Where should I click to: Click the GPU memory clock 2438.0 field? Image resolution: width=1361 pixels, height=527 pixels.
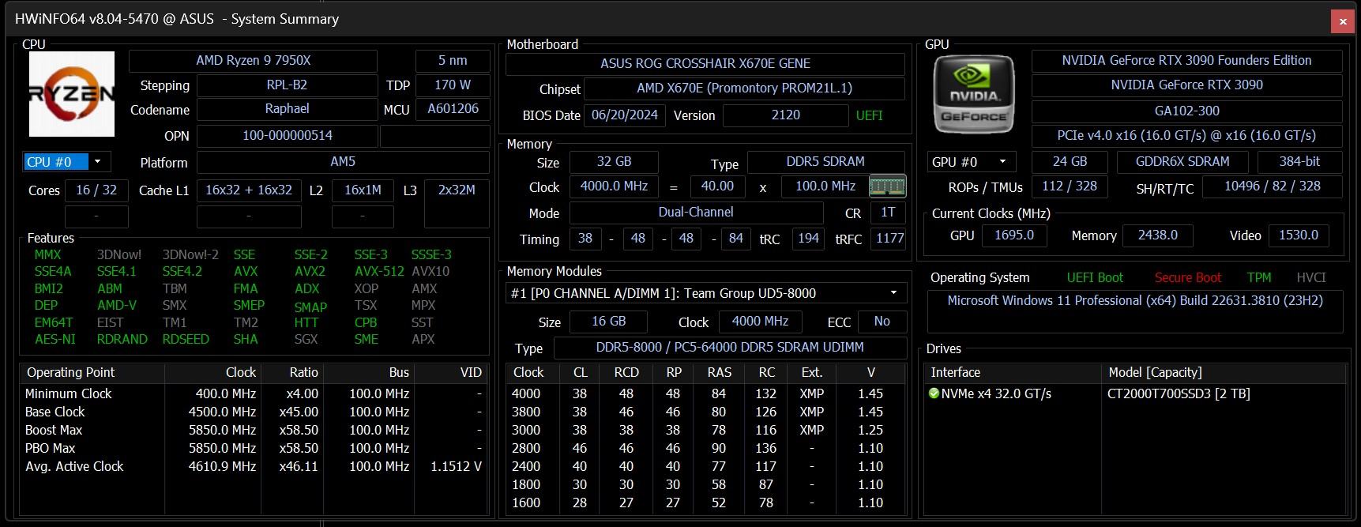click(x=1157, y=235)
